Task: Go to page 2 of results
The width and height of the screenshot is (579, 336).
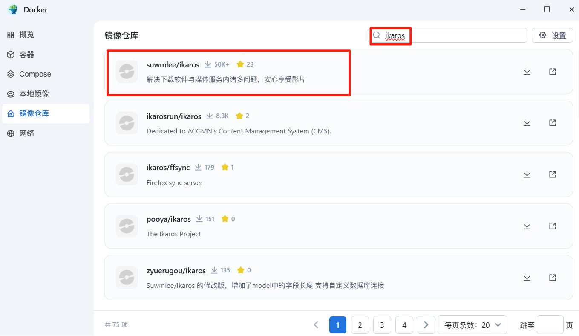Action: (x=360, y=325)
